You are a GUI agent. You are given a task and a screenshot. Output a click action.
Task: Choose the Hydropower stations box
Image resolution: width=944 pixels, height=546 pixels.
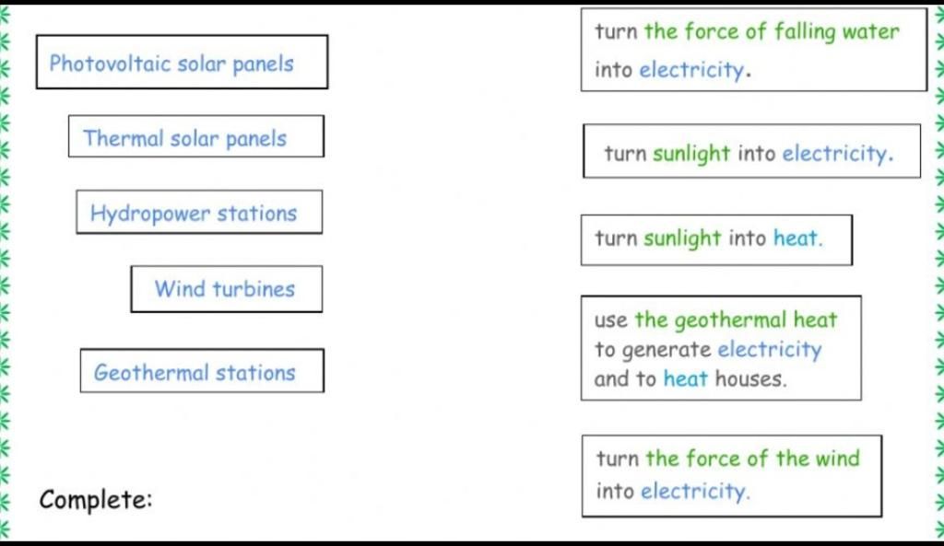[x=199, y=213]
